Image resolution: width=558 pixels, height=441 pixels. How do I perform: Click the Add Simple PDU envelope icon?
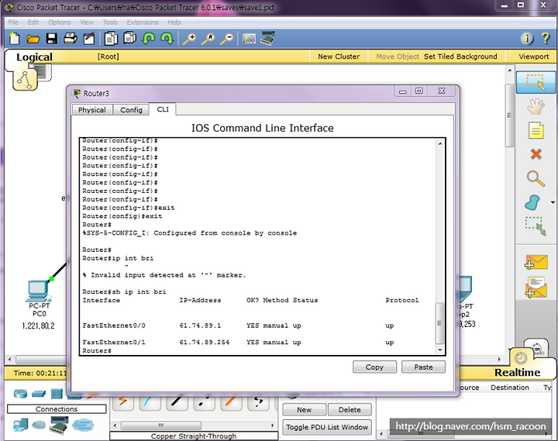click(536, 262)
